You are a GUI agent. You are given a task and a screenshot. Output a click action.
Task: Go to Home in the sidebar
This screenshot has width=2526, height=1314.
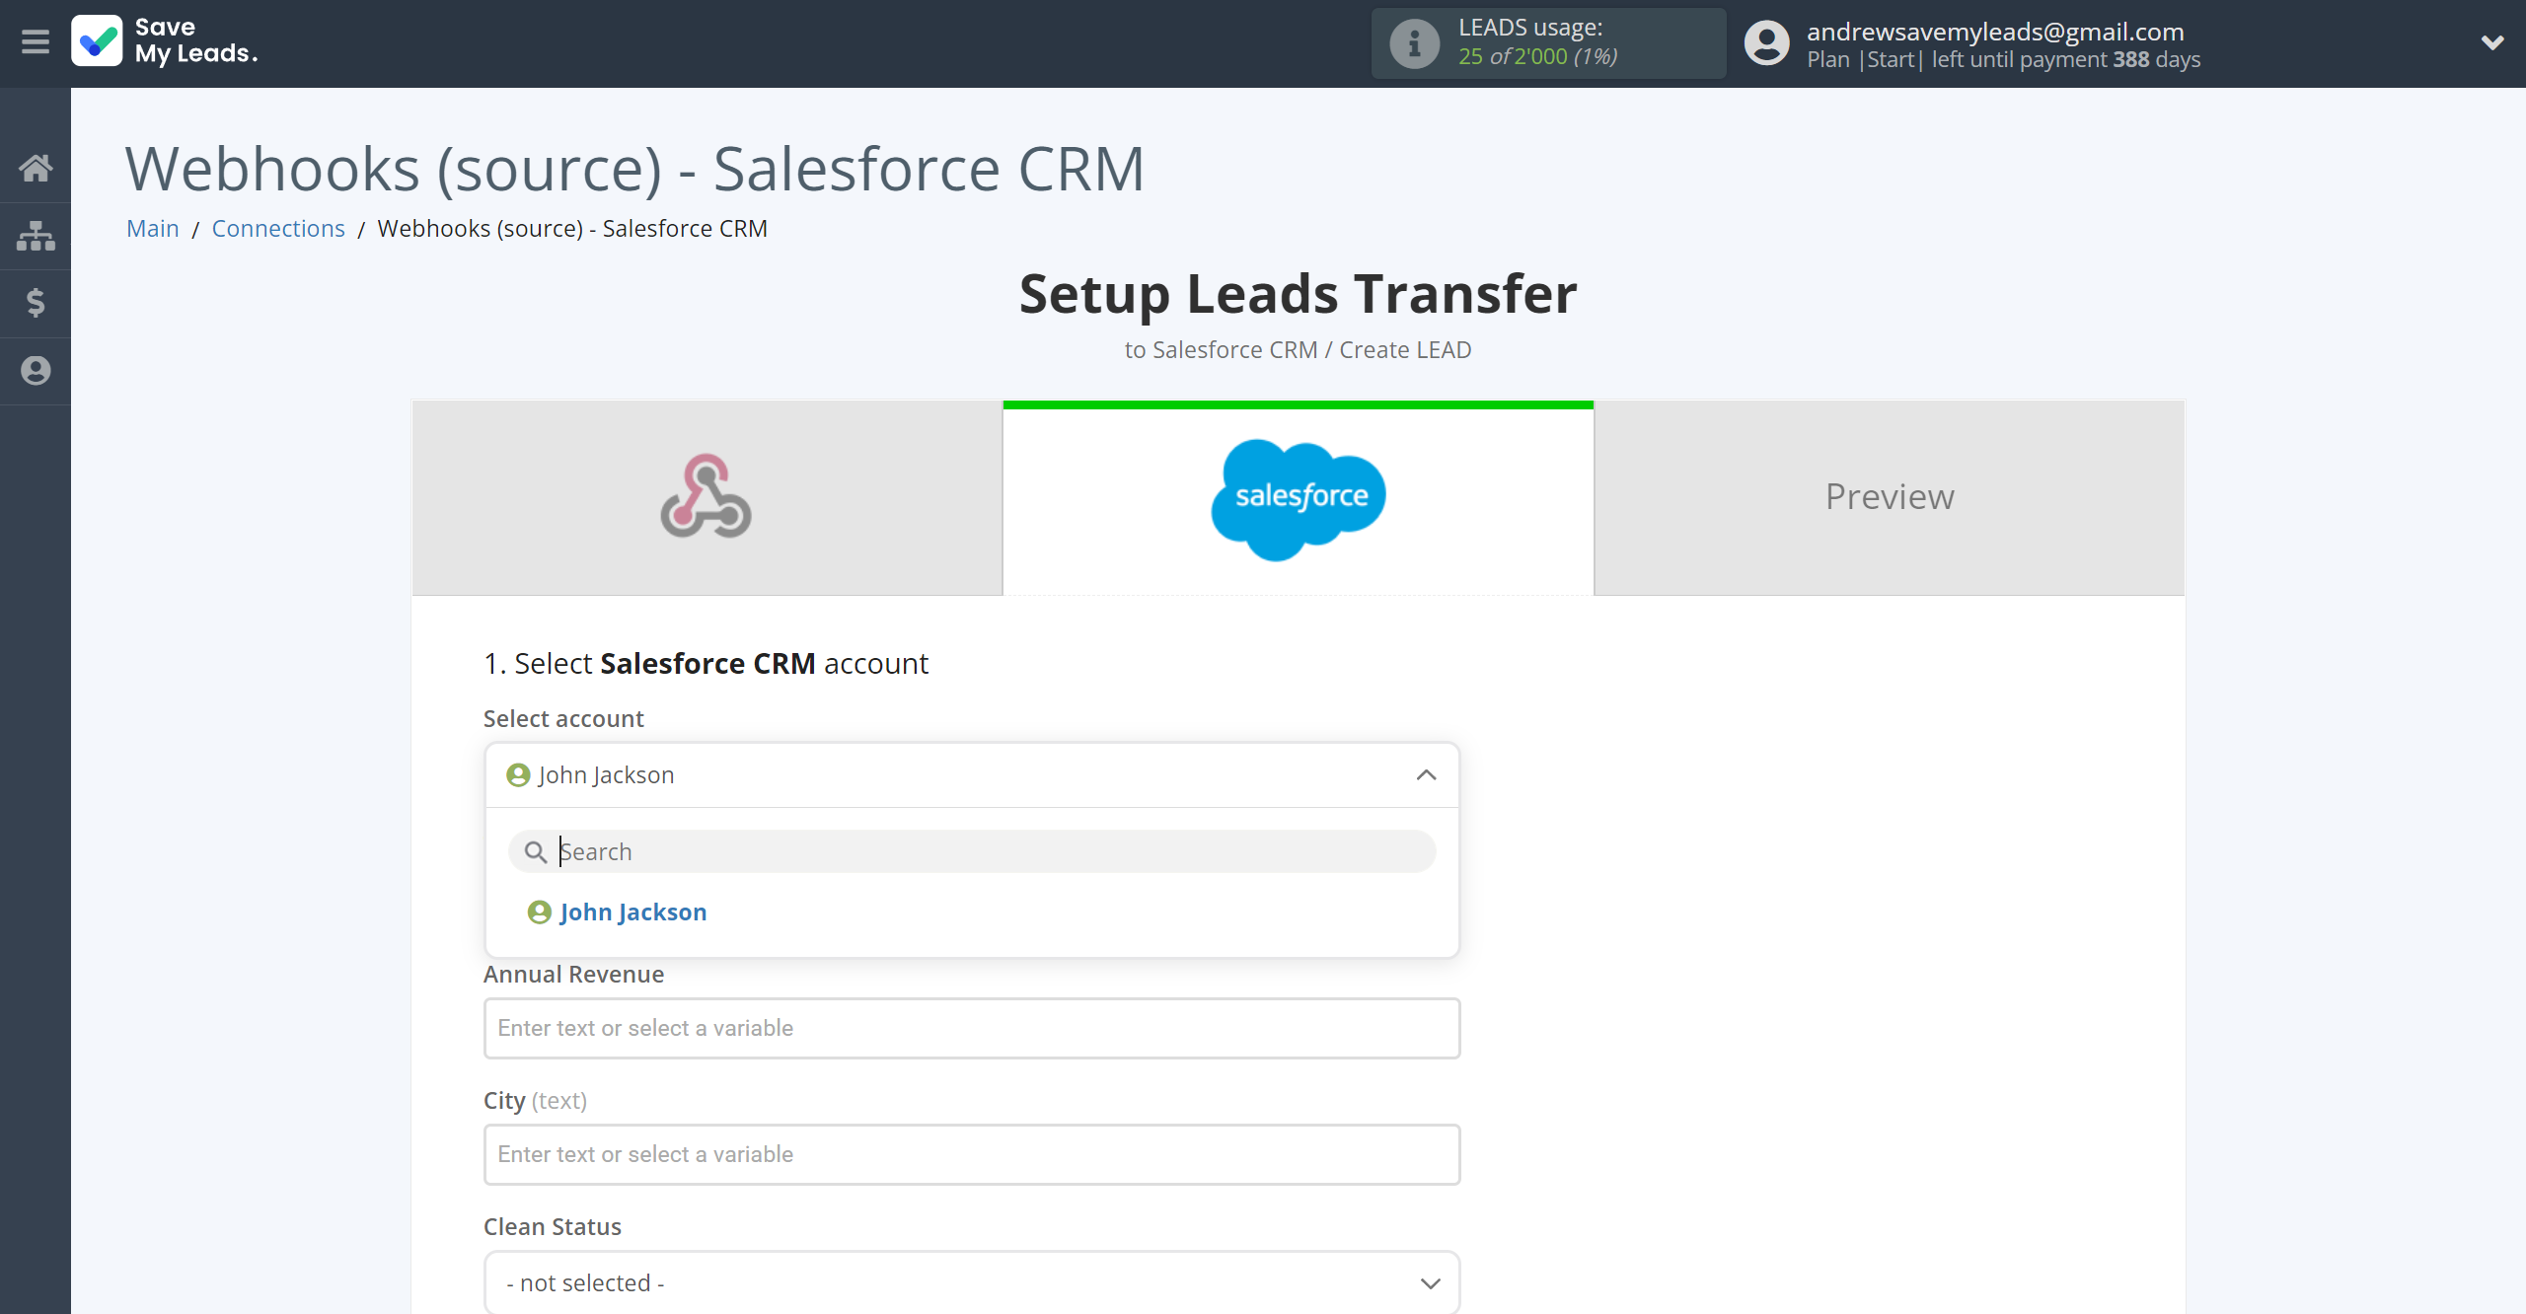click(36, 168)
